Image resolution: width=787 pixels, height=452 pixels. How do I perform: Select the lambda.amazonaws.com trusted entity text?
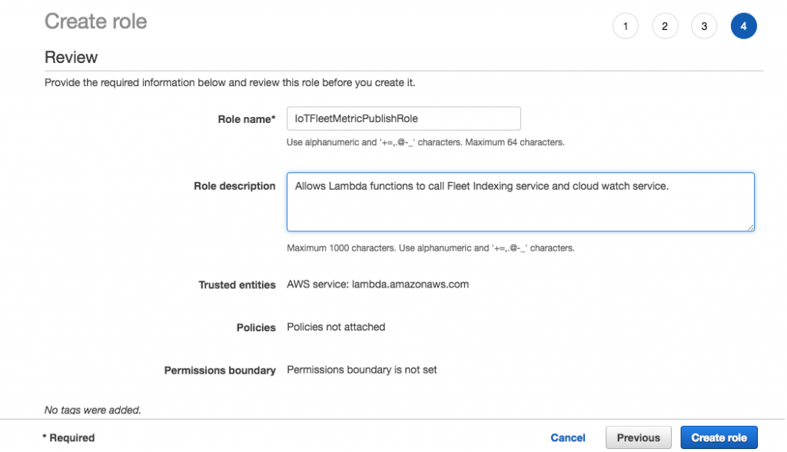410,284
